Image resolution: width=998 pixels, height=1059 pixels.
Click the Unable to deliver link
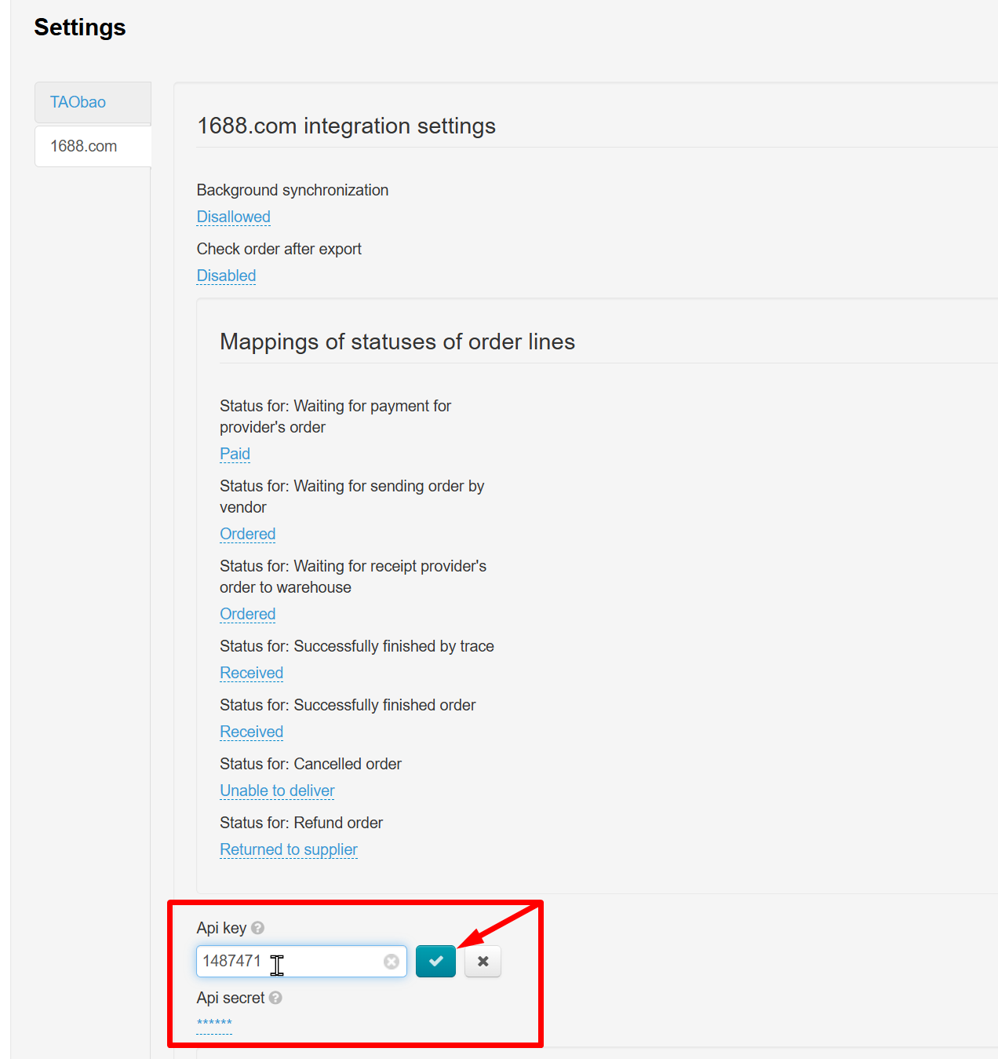tap(277, 791)
